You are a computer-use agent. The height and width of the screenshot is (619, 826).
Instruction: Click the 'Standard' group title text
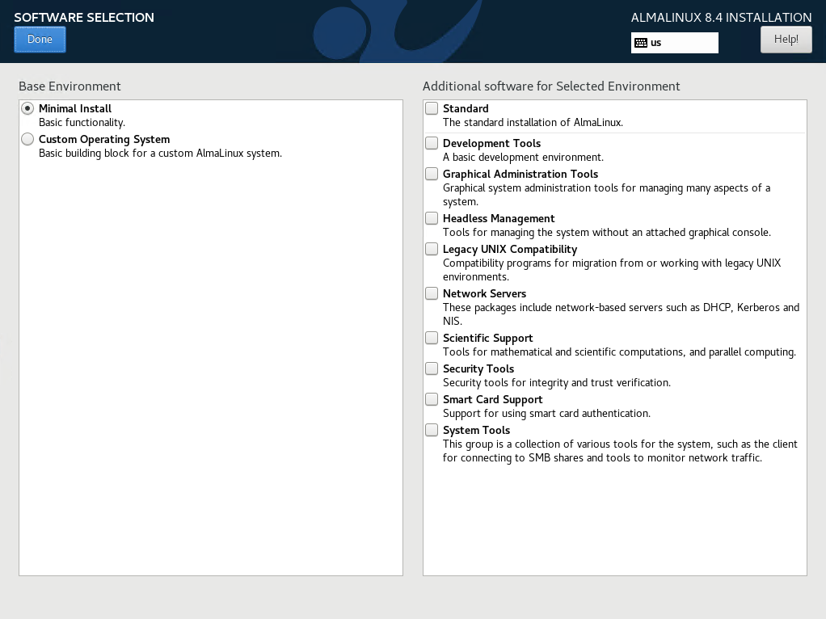(x=466, y=108)
